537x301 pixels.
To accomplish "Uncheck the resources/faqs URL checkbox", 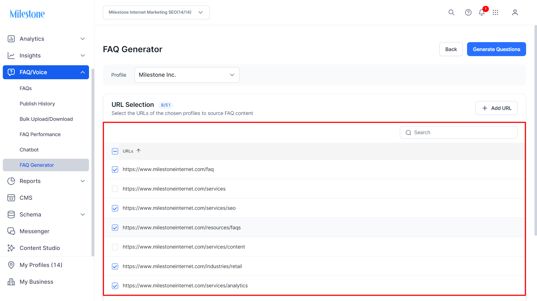I will [115, 228].
